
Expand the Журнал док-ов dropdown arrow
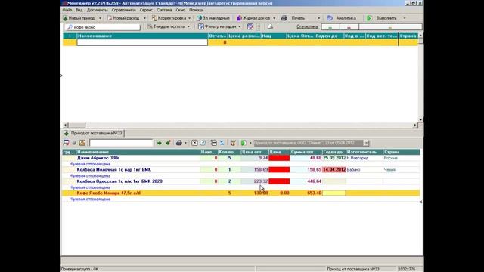click(x=274, y=18)
